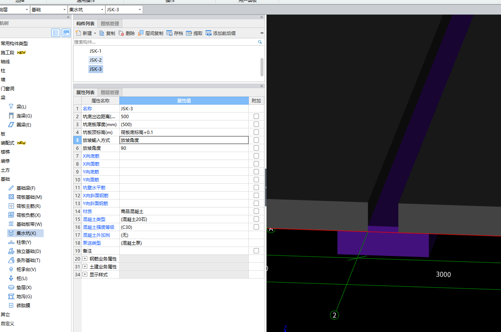Switch navigation tree to list view icon

tap(56, 33)
